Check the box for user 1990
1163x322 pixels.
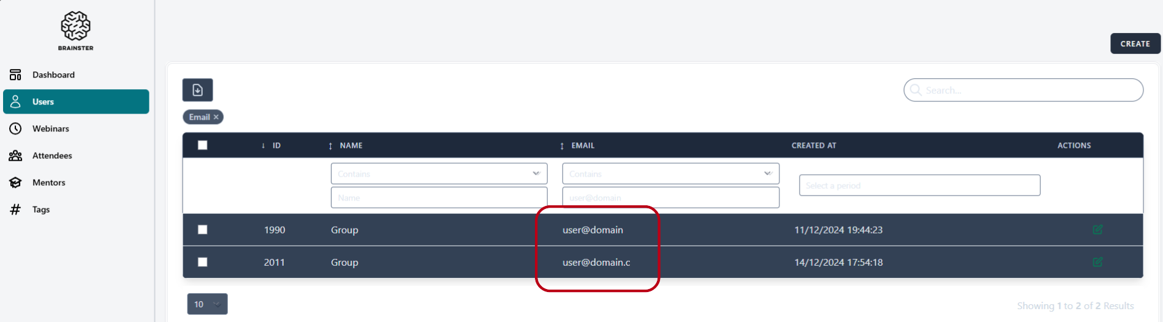coord(203,230)
